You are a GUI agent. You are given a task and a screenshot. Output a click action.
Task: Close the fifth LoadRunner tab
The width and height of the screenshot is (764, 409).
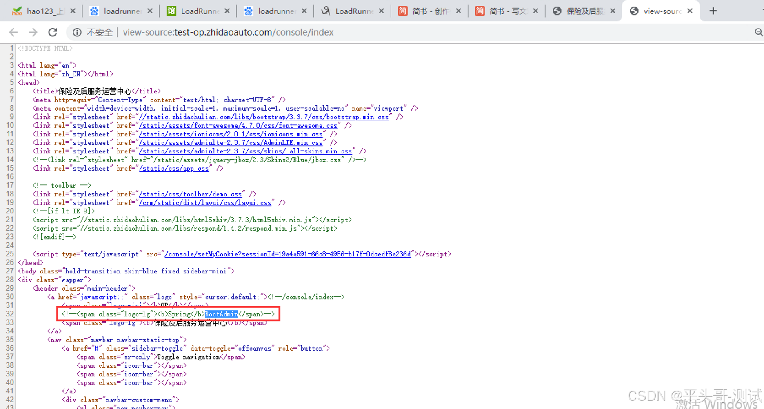pyautogui.click(x=381, y=11)
